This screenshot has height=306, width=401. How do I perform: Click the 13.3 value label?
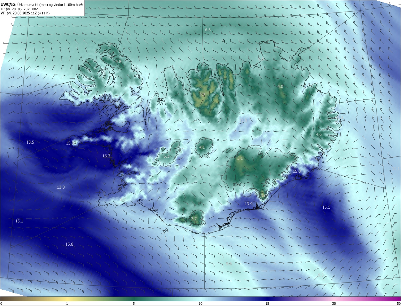click(61, 187)
